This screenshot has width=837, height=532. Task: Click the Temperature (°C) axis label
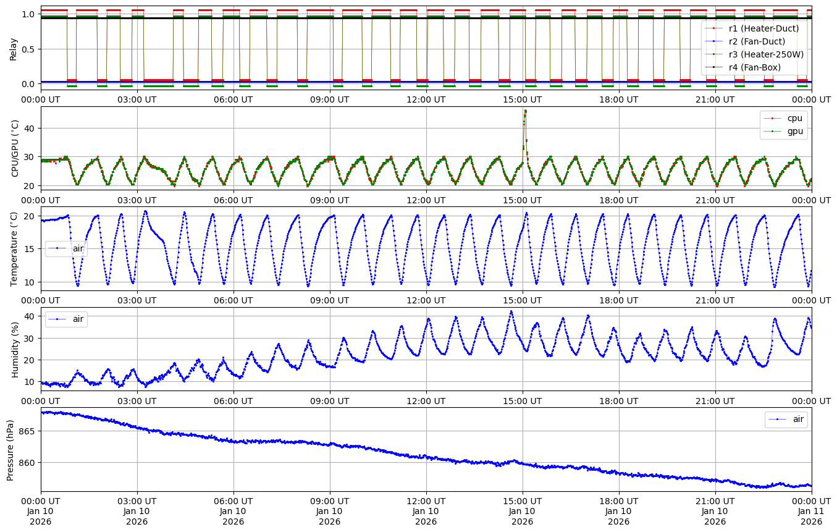[x=15, y=248]
